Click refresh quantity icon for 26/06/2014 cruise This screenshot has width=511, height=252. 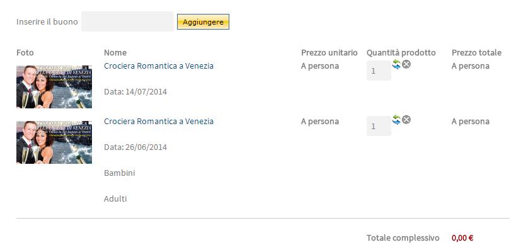coord(396,119)
